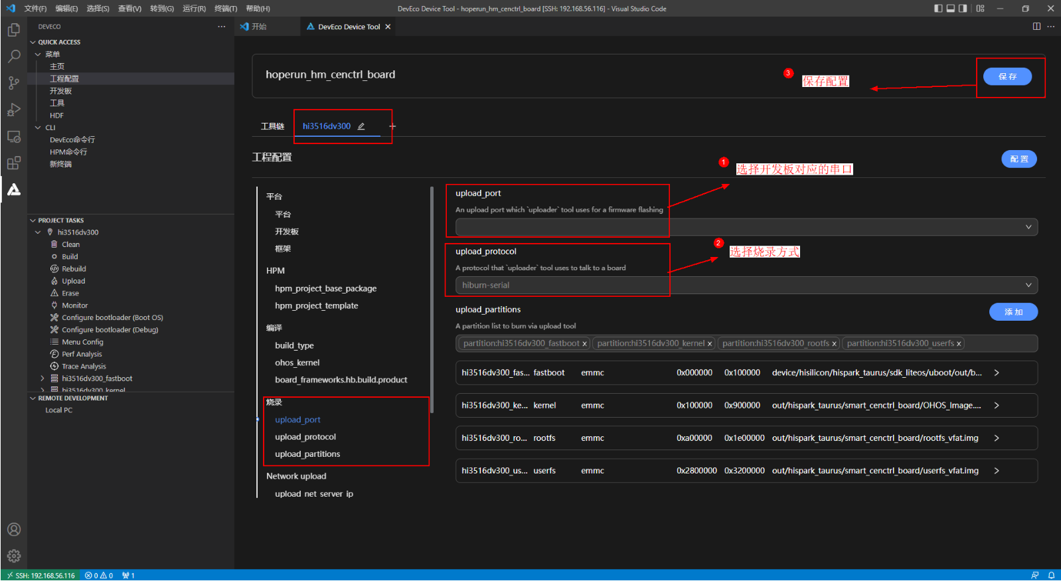The width and height of the screenshot is (1061, 581).
Task: Collapse the CLI tree node
Action: click(38, 127)
